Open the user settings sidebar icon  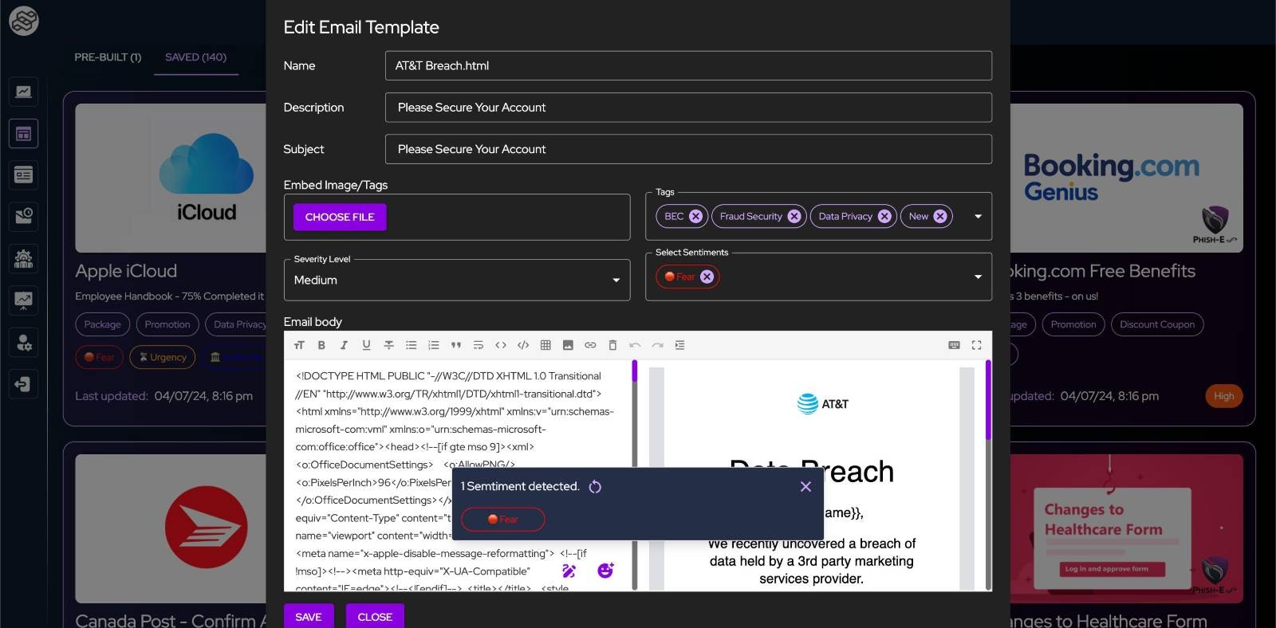tap(24, 343)
